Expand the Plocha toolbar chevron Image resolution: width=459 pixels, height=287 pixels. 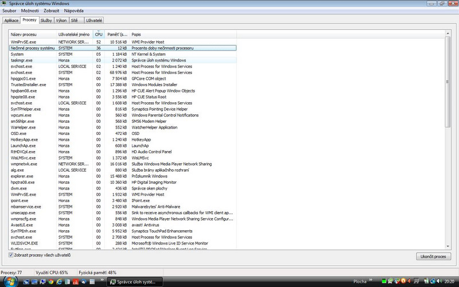click(371, 280)
